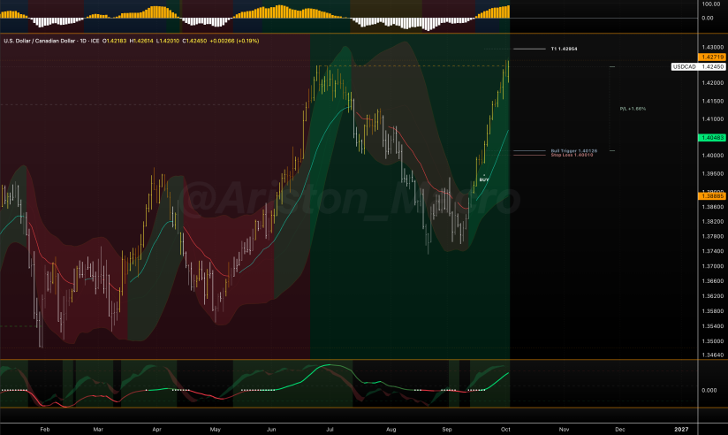Click the 1.37000 price scale label

pyautogui.click(x=713, y=266)
